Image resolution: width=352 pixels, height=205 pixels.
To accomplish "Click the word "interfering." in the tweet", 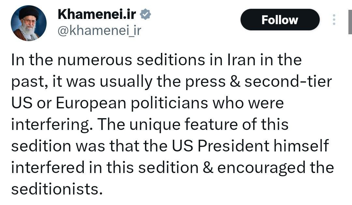I will pos(50,125).
